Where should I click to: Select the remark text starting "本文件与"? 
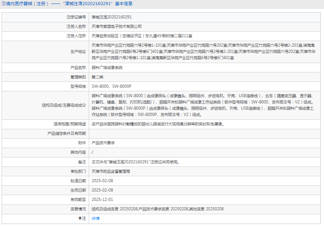pos(136,162)
